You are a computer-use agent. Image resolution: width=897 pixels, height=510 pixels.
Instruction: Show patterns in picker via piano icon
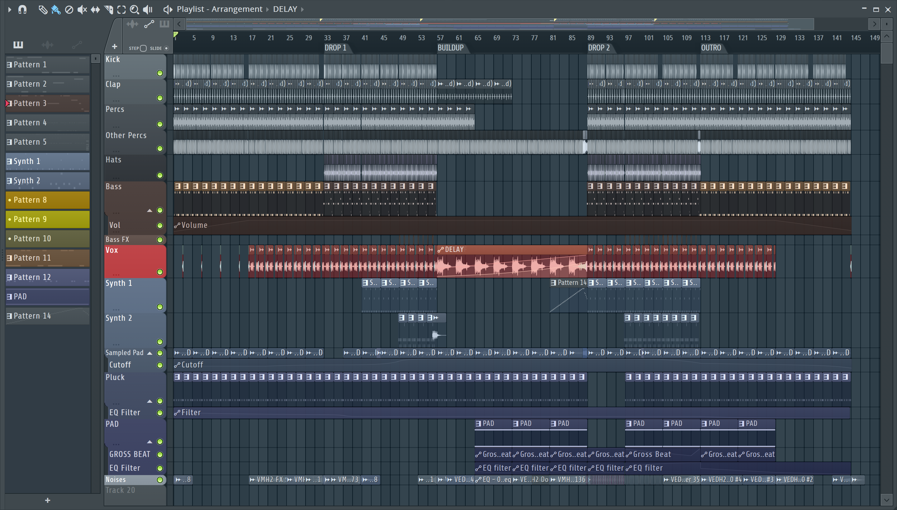pos(18,45)
